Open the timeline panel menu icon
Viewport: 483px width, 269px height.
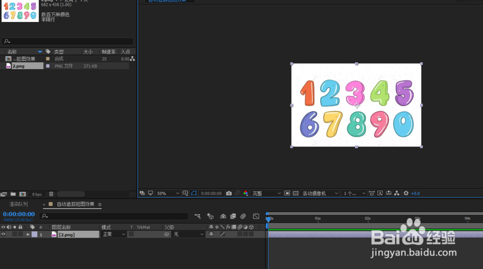click(x=100, y=204)
